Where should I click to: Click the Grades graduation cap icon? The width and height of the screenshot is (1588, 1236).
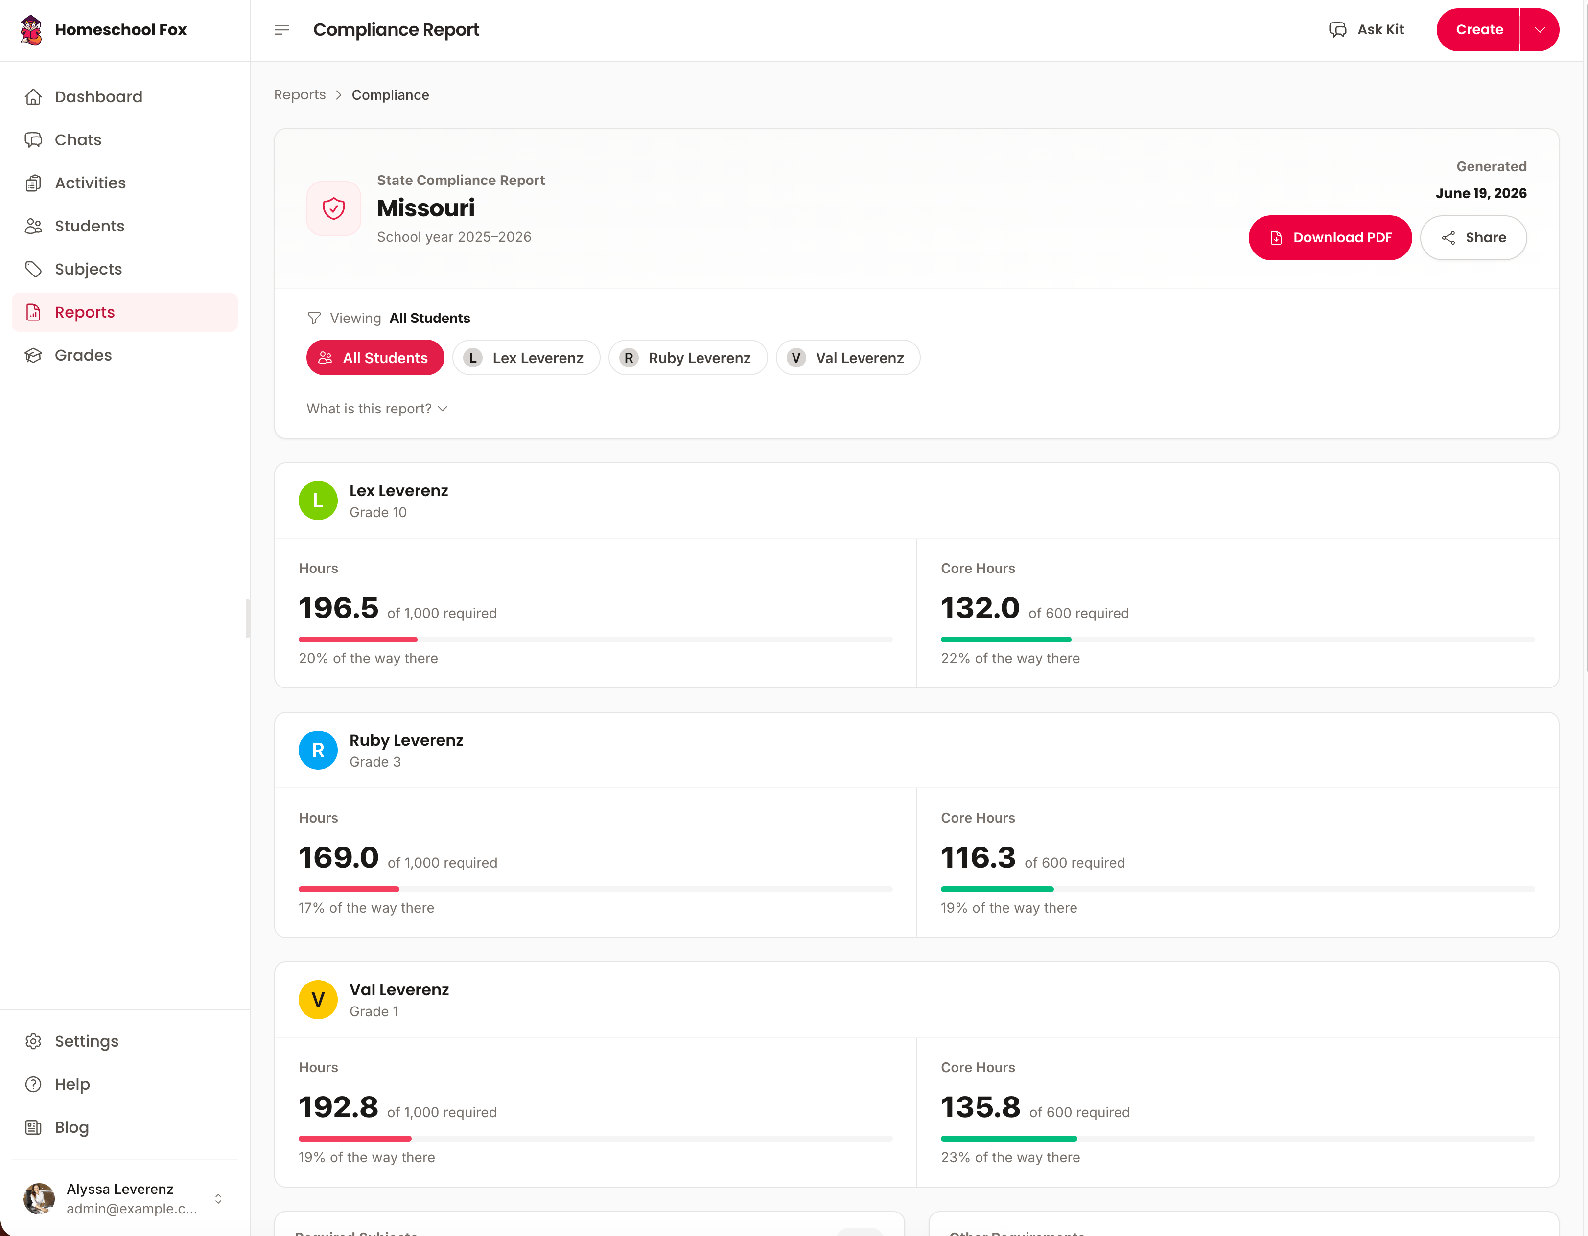[x=33, y=355]
